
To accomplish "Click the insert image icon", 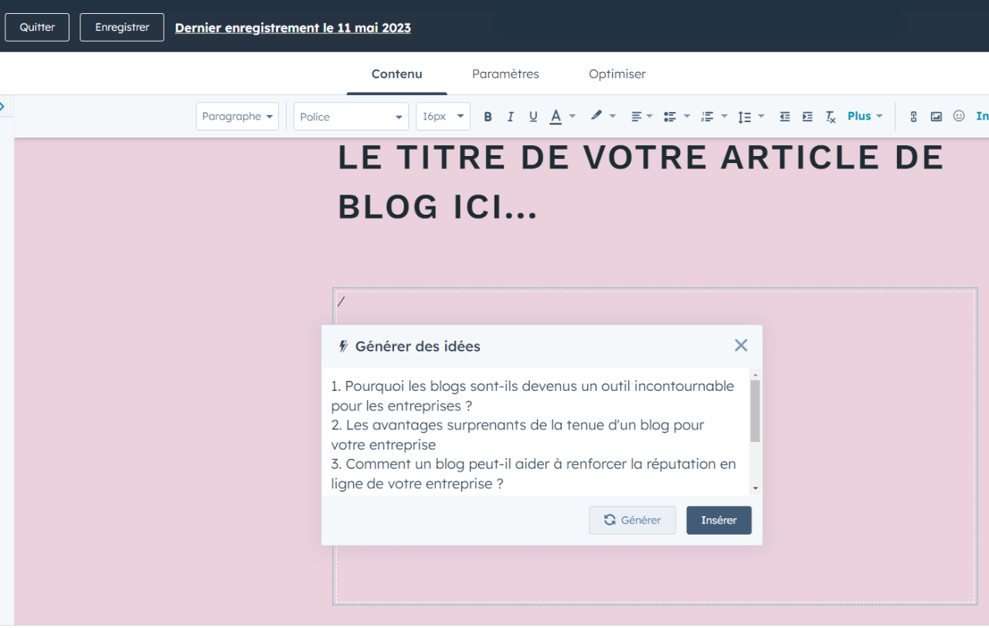I will click(936, 117).
